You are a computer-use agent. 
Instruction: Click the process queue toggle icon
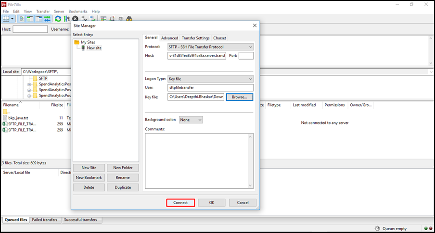tap(66, 19)
